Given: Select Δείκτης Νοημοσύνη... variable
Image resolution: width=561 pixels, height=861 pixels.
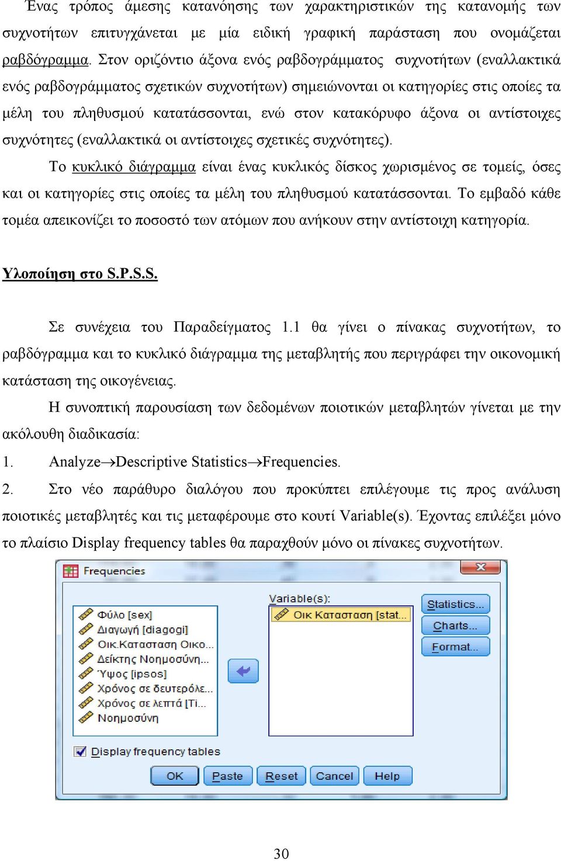Looking at the screenshot, I should [x=153, y=659].
